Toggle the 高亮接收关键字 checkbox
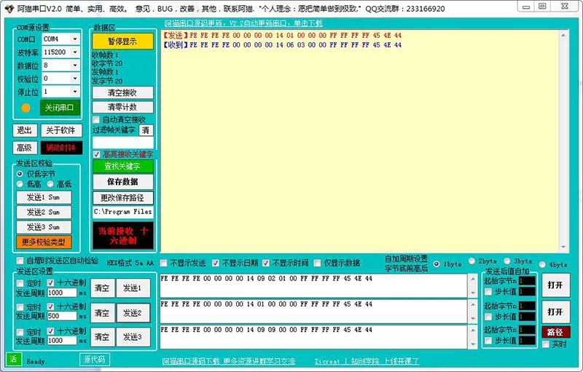This screenshot has height=372, width=583. (96, 154)
